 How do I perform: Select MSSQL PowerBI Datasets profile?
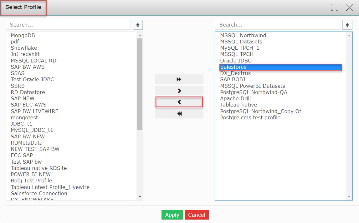point(253,86)
